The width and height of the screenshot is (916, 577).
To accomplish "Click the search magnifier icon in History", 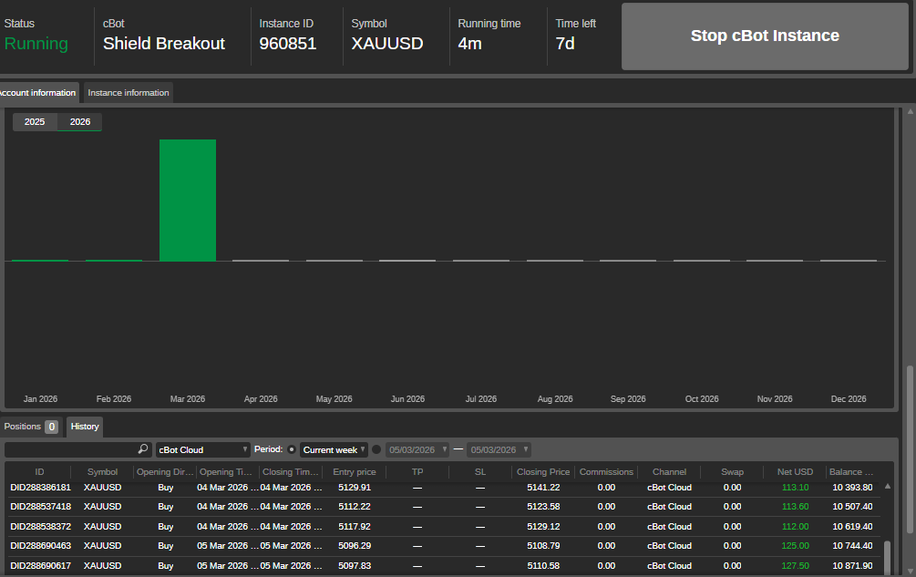I will point(142,449).
